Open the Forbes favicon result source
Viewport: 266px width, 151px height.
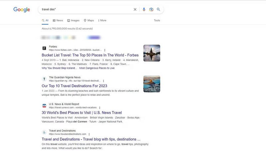44,48
